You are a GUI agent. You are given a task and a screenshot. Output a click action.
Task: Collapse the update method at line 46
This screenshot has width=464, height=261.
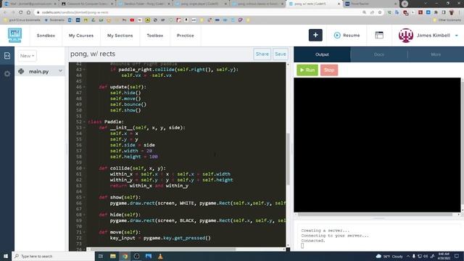(84, 87)
